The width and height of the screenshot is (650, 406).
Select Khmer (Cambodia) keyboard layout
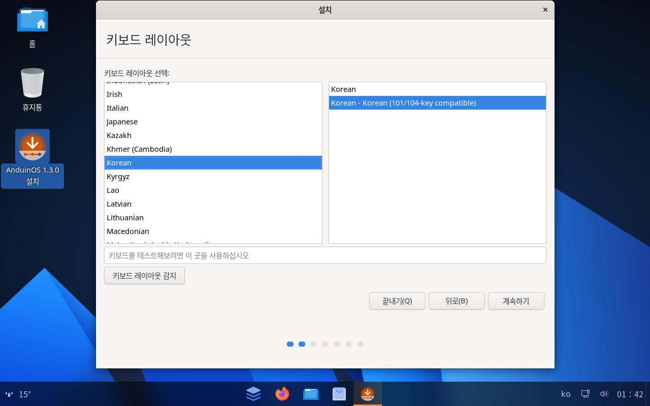[213, 149]
